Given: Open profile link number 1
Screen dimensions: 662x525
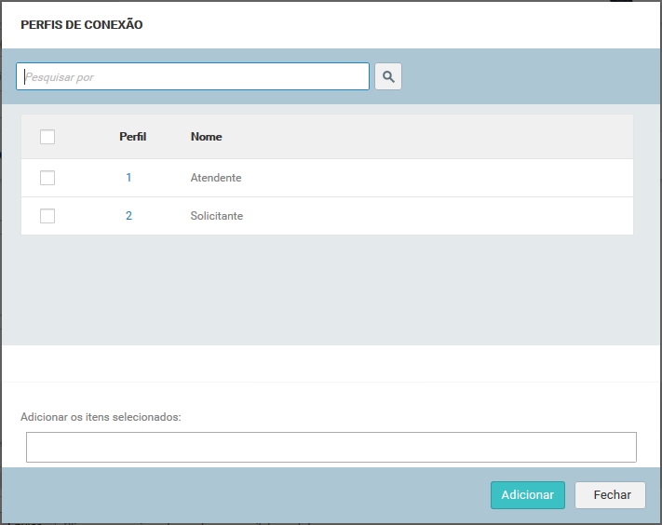Looking at the screenshot, I should pos(128,178).
